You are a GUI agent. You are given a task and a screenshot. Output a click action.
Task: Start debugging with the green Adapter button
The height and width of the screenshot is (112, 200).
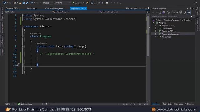click(77, 3)
